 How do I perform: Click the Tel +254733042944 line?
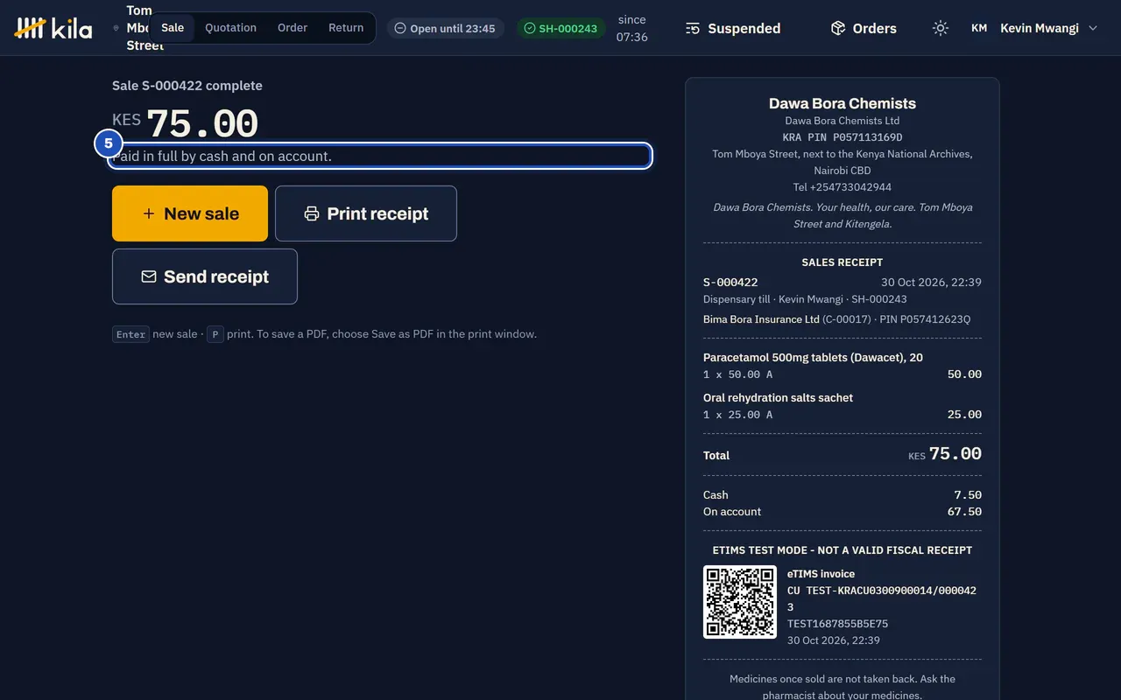(x=843, y=187)
